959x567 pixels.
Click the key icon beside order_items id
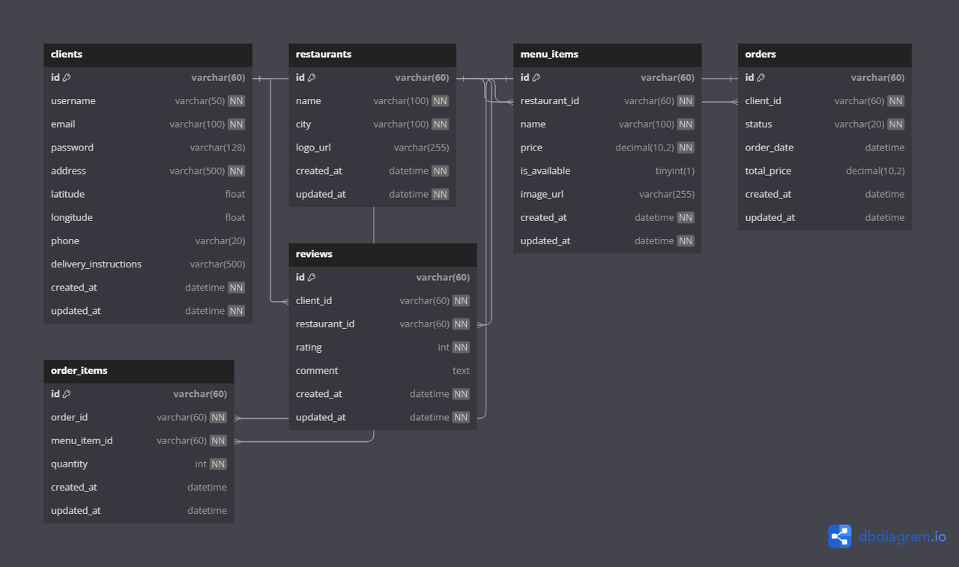point(67,395)
